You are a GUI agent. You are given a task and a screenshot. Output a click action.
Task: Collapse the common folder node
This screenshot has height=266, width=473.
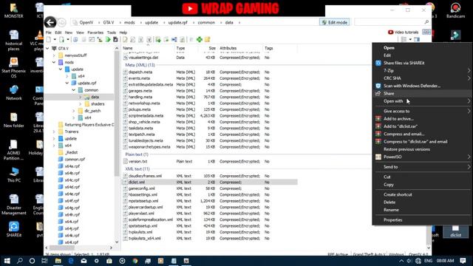point(74,90)
